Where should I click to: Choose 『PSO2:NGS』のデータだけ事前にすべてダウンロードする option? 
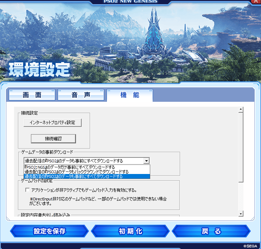point(87,167)
